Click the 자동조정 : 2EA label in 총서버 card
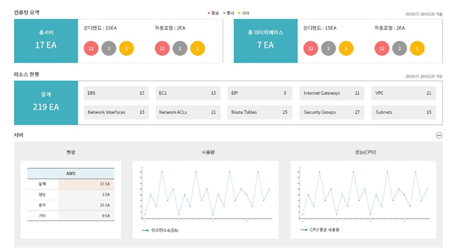This screenshot has width=452, height=251. (x=170, y=28)
